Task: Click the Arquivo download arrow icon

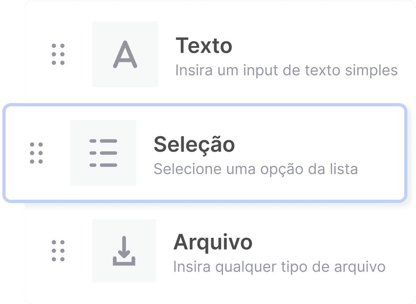Action: point(124,251)
